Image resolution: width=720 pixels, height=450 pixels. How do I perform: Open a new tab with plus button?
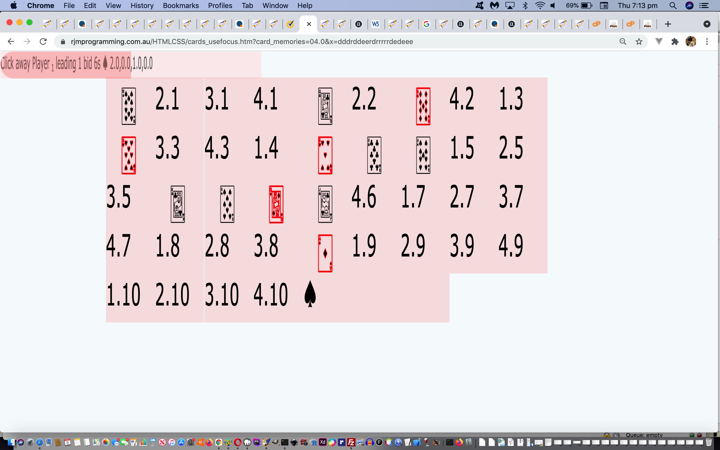[x=668, y=24]
